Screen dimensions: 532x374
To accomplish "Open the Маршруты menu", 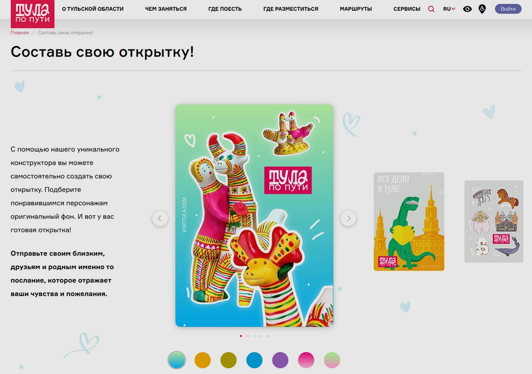I will click(356, 9).
